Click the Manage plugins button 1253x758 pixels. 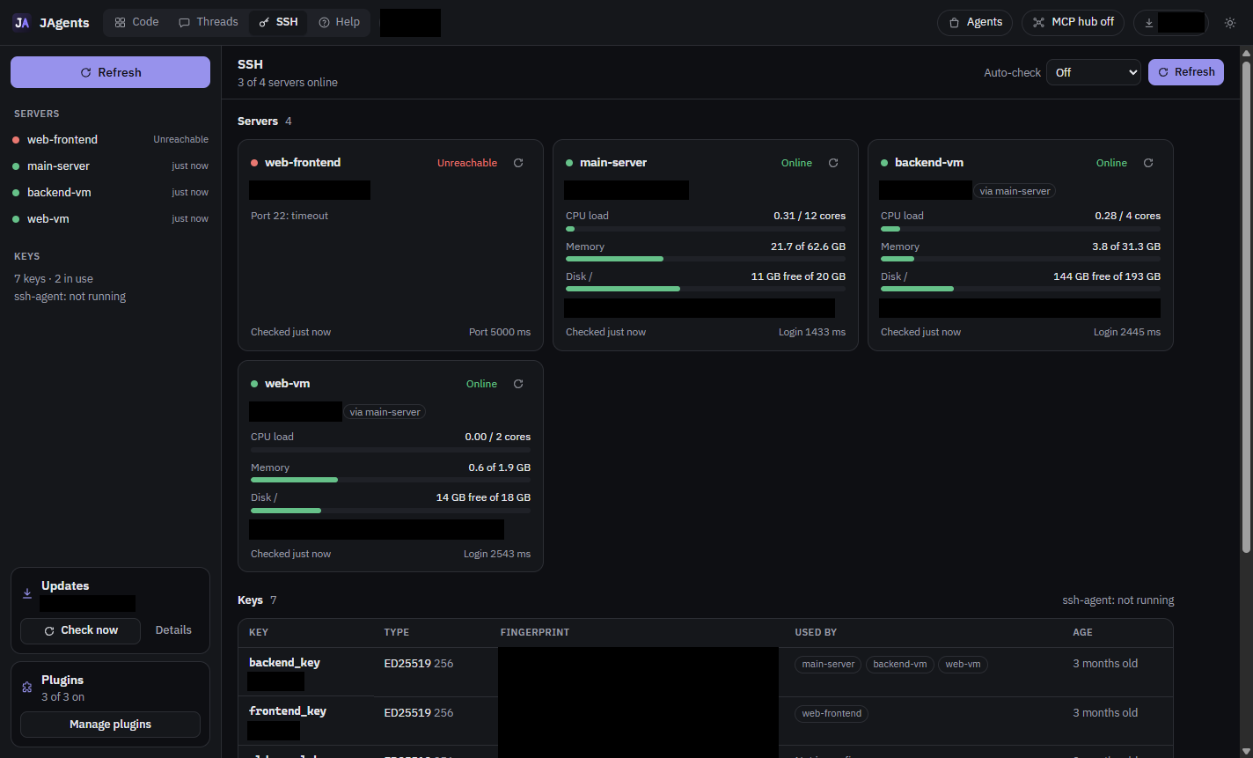click(110, 725)
